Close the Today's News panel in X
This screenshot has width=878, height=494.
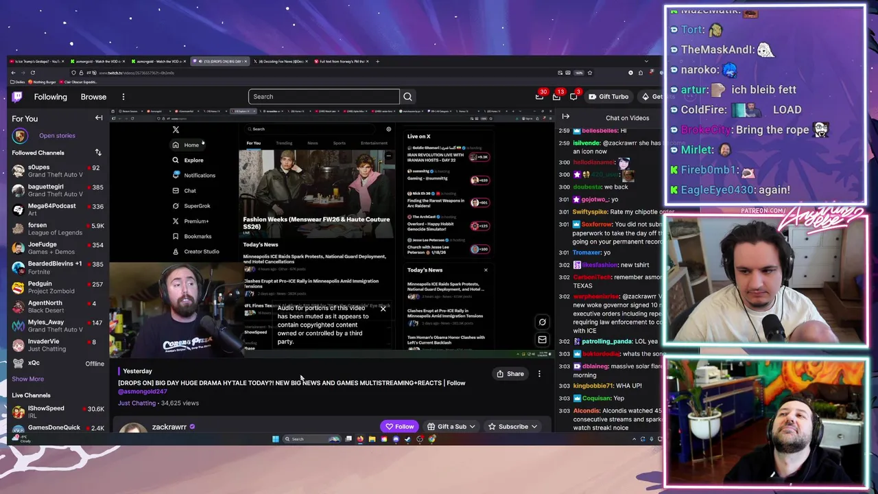pos(486,270)
